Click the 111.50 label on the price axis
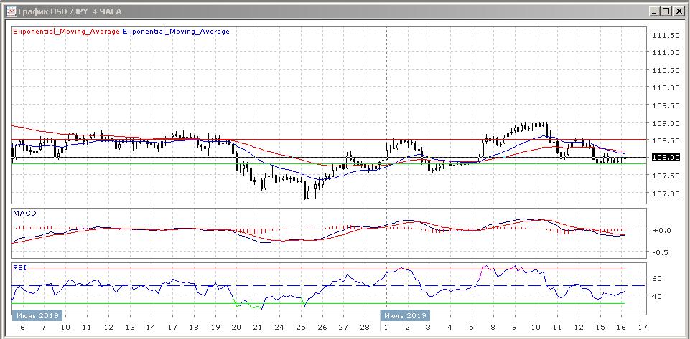The width and height of the screenshot is (690, 339). click(x=665, y=35)
